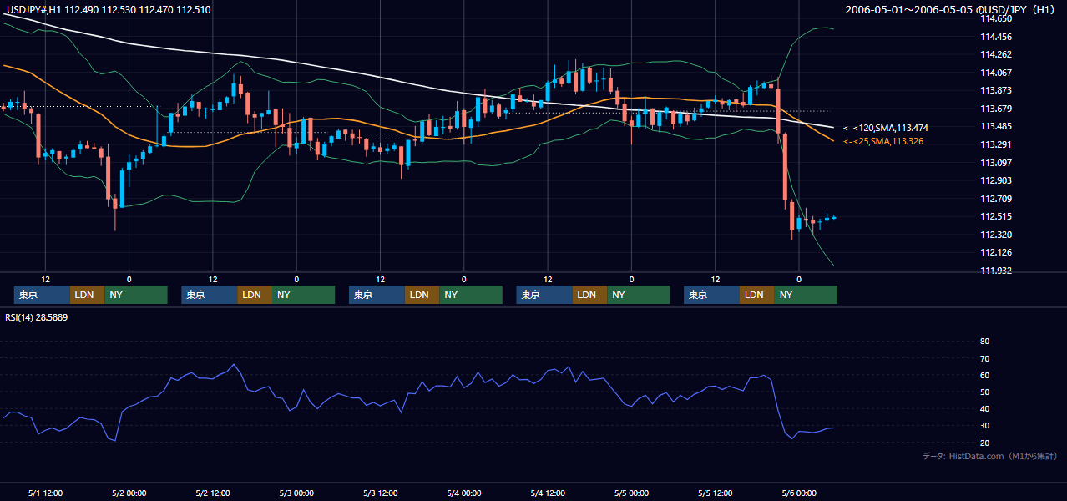Screen dimensions: 1067x501
Task: Click the RSI(14) 28.5889 indicator label
Action: click(36, 317)
